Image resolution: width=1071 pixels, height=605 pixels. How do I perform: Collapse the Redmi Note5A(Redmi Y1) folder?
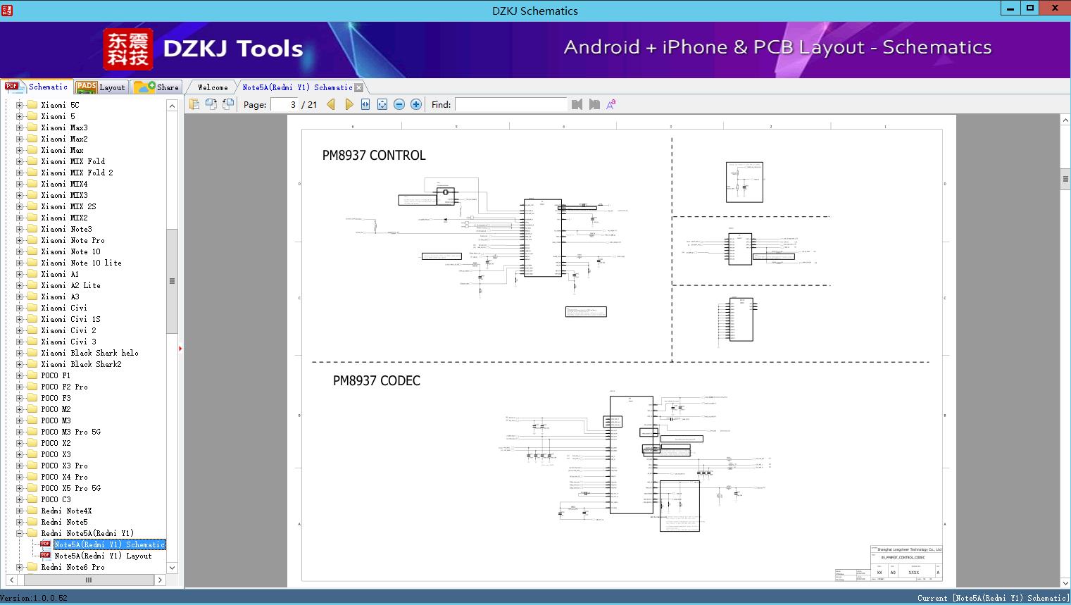pyautogui.click(x=20, y=533)
